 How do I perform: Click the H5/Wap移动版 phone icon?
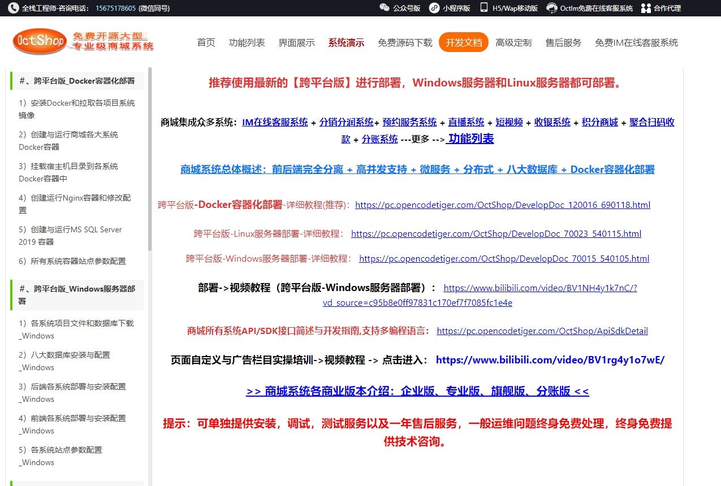484,8
